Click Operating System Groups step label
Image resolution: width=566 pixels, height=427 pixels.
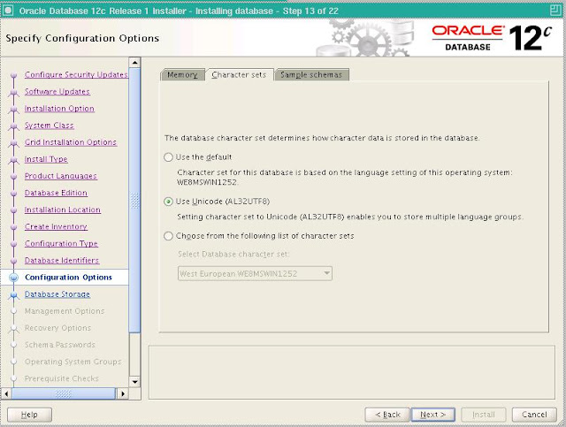pos(73,362)
